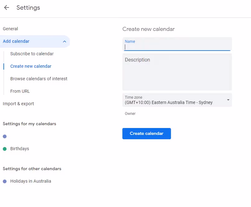Go to Subscribe to calendar

point(32,54)
